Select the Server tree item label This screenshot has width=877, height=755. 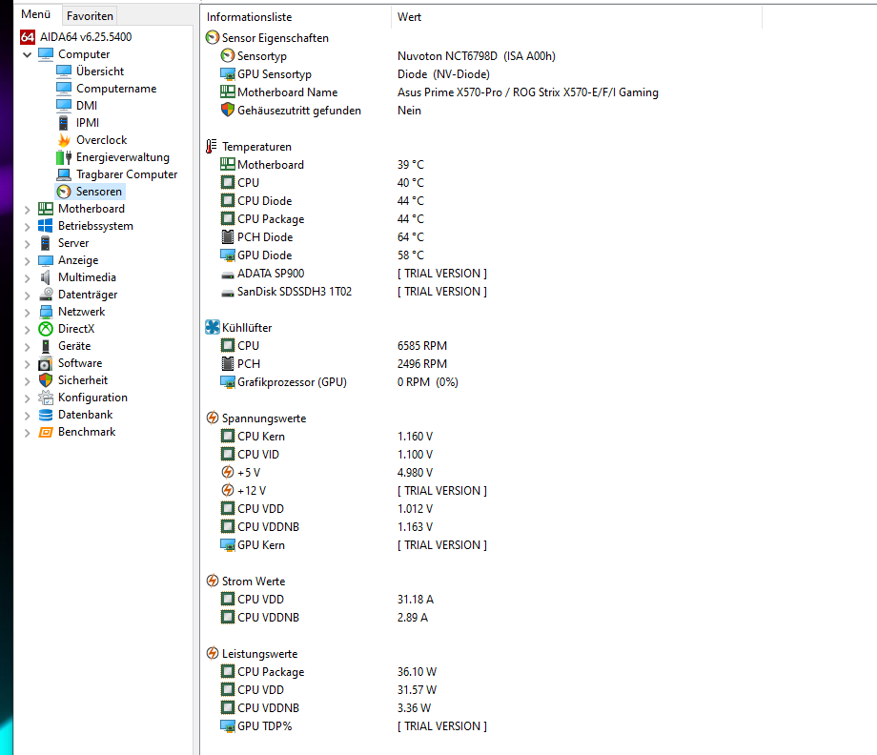click(x=73, y=243)
